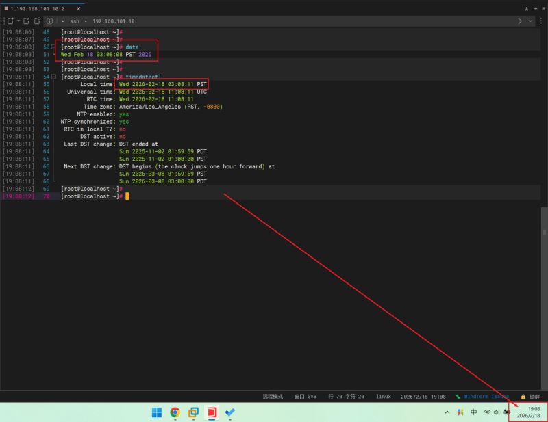Click the WindTerm Issues link in status bar
548x422 pixels.
pos(485,396)
